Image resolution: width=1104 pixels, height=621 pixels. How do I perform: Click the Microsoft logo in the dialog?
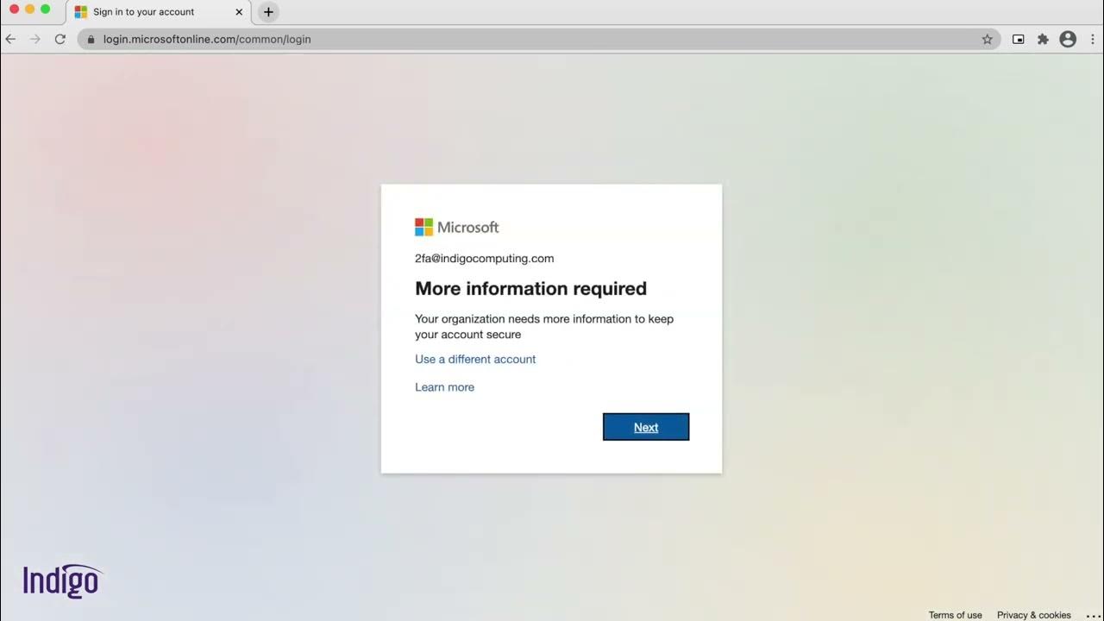457,227
